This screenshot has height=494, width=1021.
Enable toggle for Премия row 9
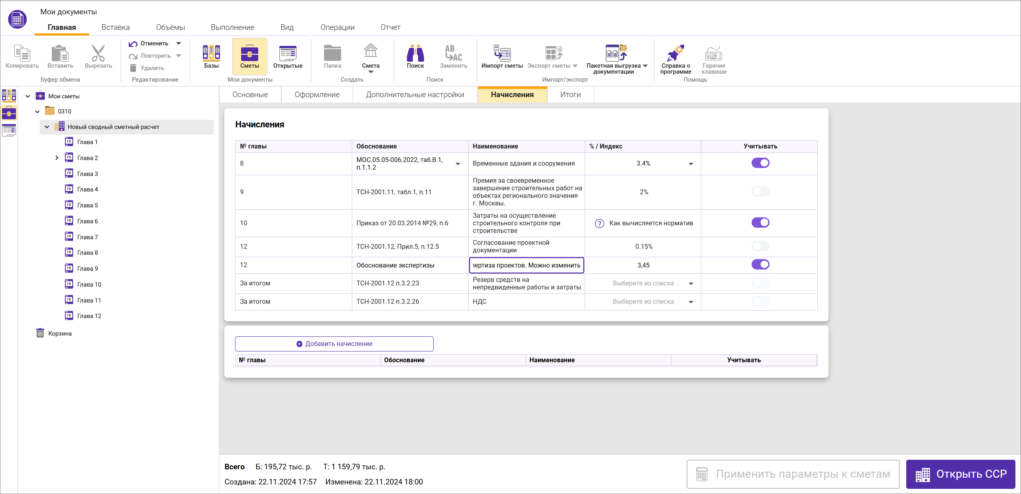(x=760, y=191)
